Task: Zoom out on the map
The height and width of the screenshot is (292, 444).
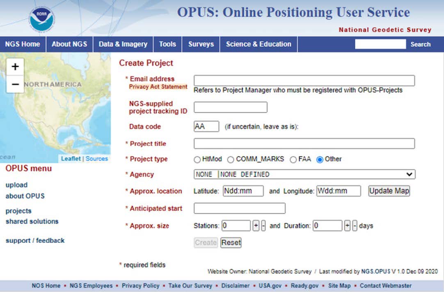Action: click(x=15, y=84)
